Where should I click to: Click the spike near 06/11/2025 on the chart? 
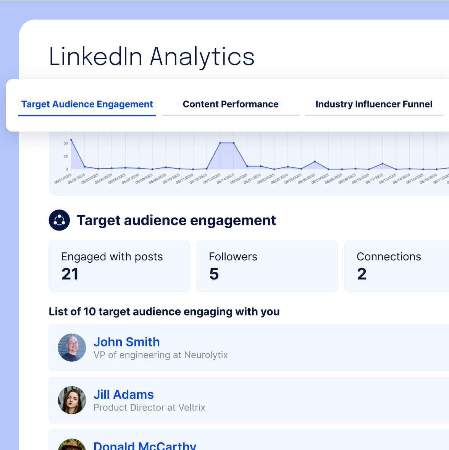383,164
